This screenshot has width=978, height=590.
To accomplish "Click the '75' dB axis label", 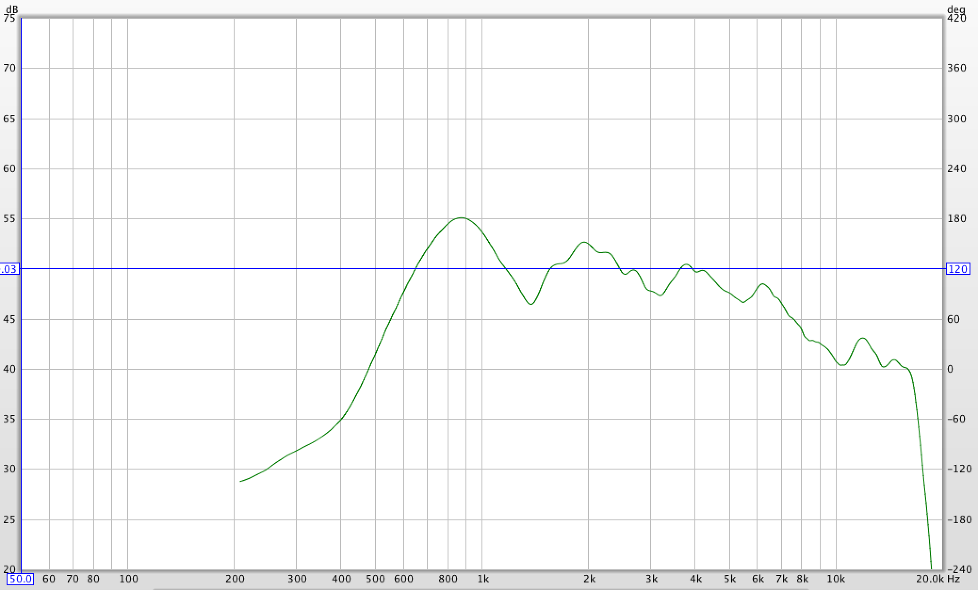I will pos(9,18).
